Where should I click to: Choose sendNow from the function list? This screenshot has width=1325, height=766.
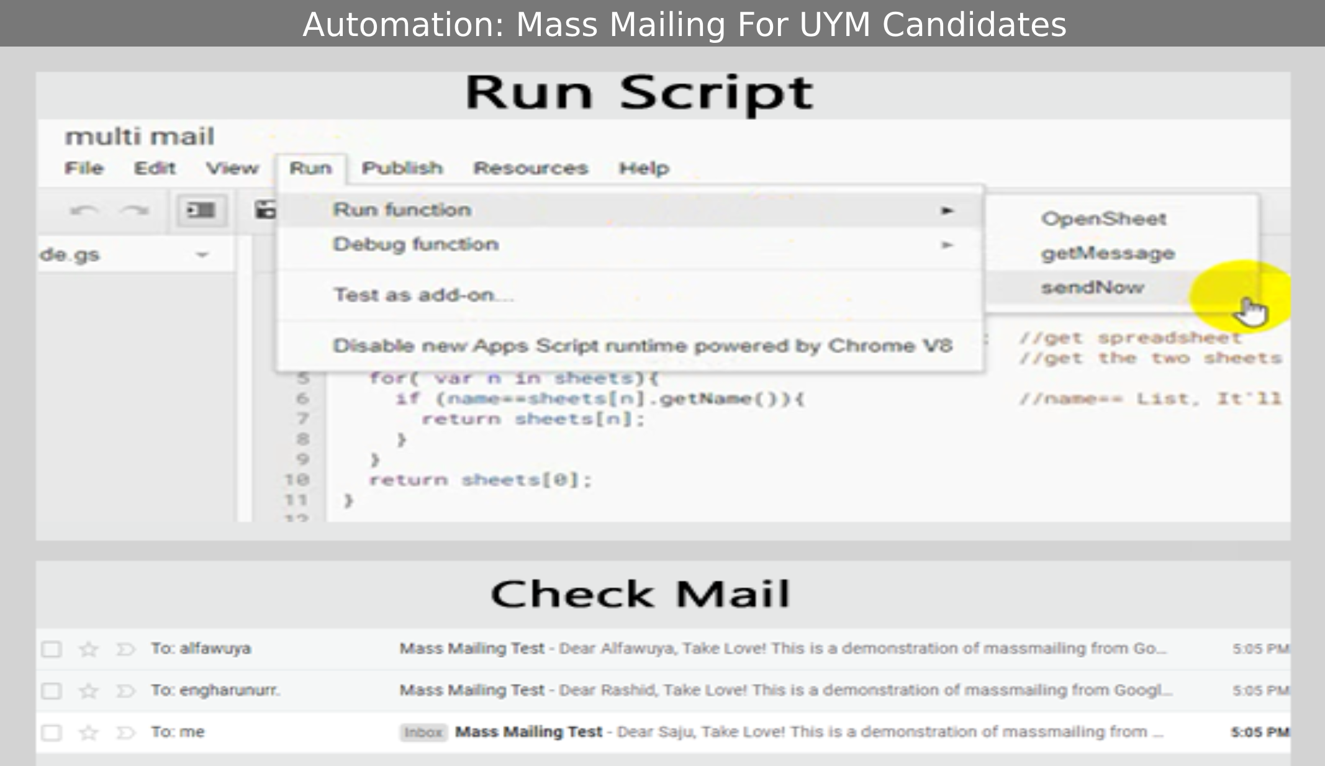tap(1092, 287)
